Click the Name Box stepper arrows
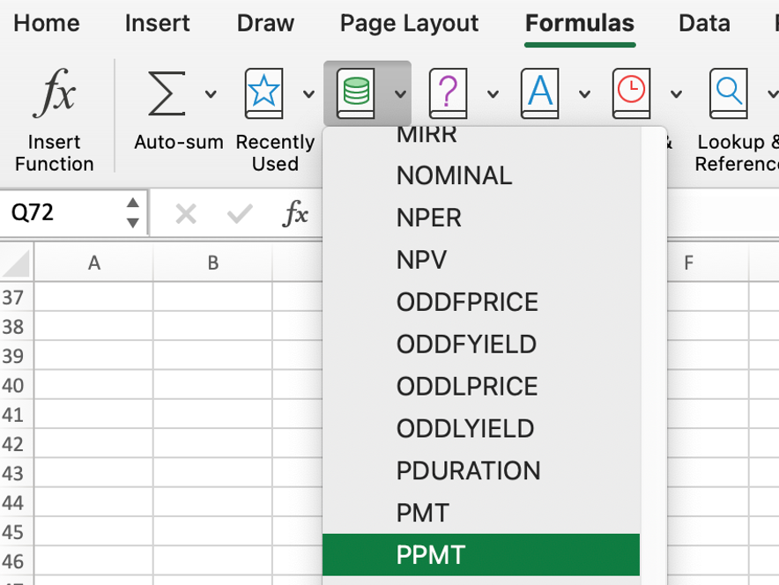Image resolution: width=779 pixels, height=585 pixels. (x=132, y=212)
